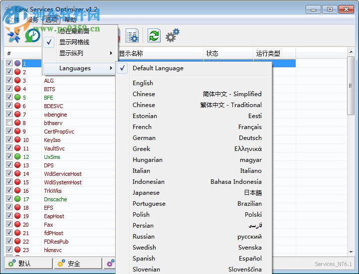Open the 服务 menu
The width and height of the screenshot is (359, 274).
tap(32, 20)
